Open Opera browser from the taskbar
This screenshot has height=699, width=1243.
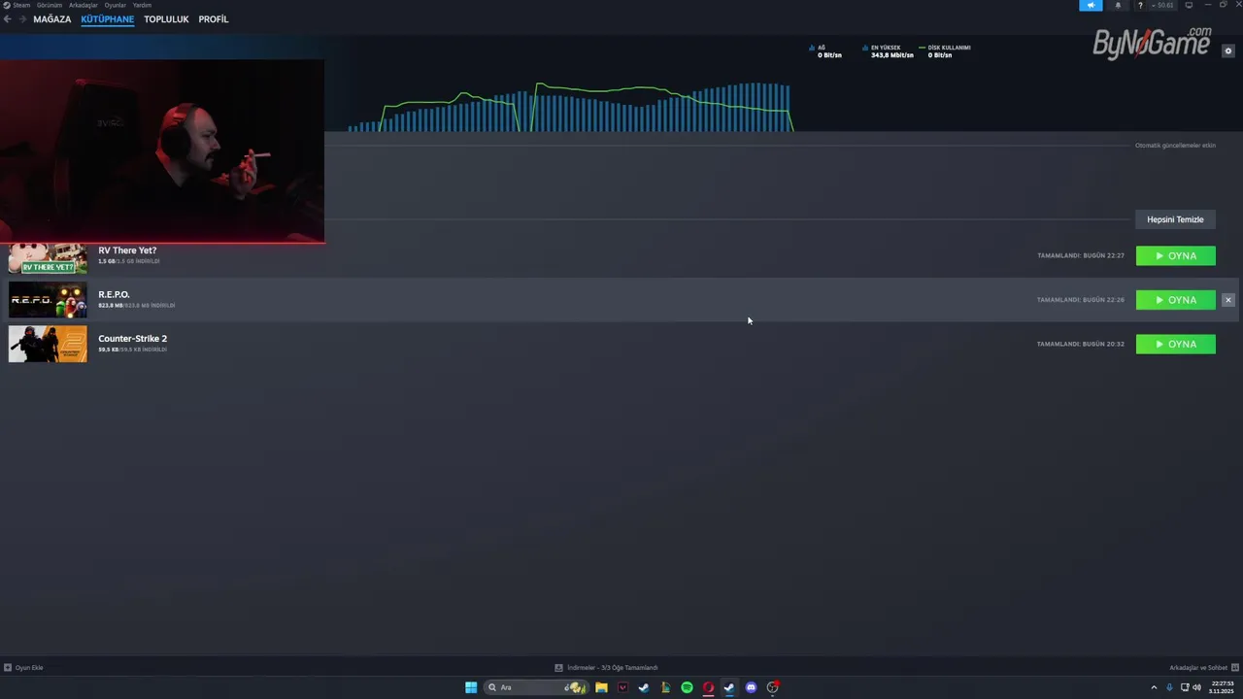point(708,687)
